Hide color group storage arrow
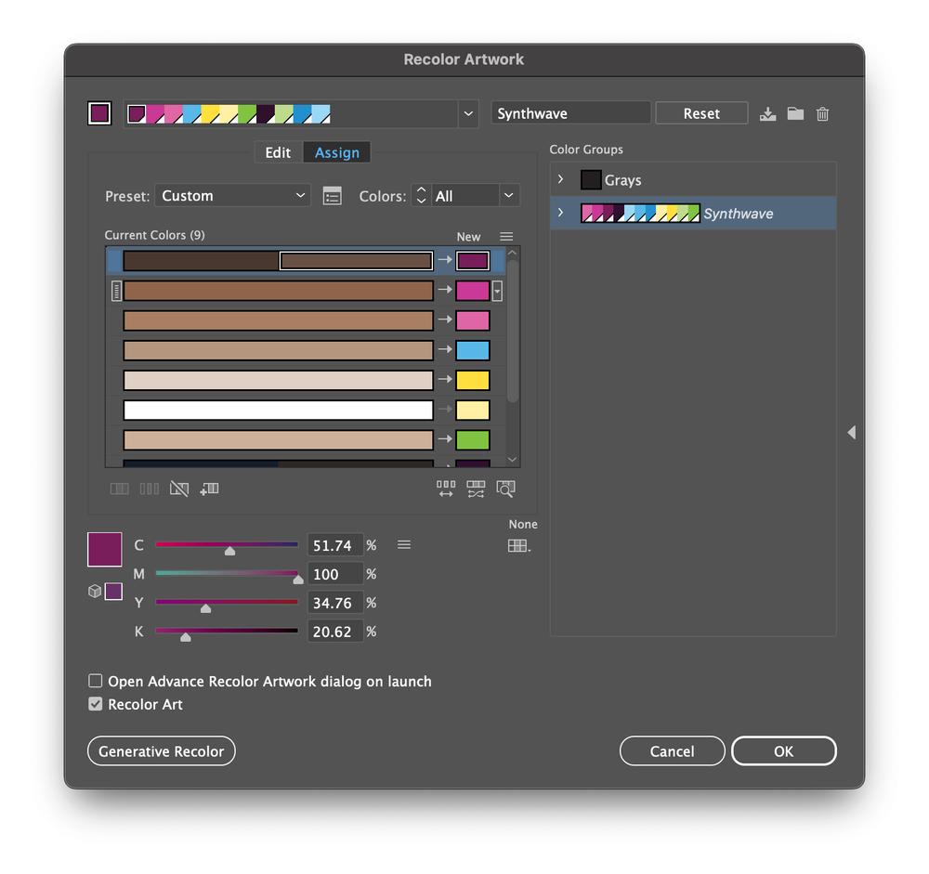Image resolution: width=929 pixels, height=874 pixels. pyautogui.click(x=851, y=433)
